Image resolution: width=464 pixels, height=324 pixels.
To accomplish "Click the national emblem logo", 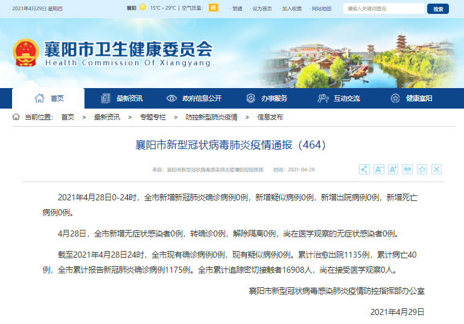I will [25, 53].
